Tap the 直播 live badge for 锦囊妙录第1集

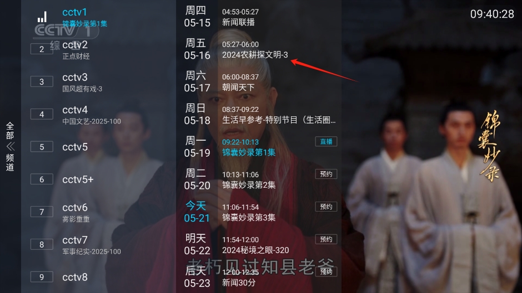pyautogui.click(x=327, y=142)
